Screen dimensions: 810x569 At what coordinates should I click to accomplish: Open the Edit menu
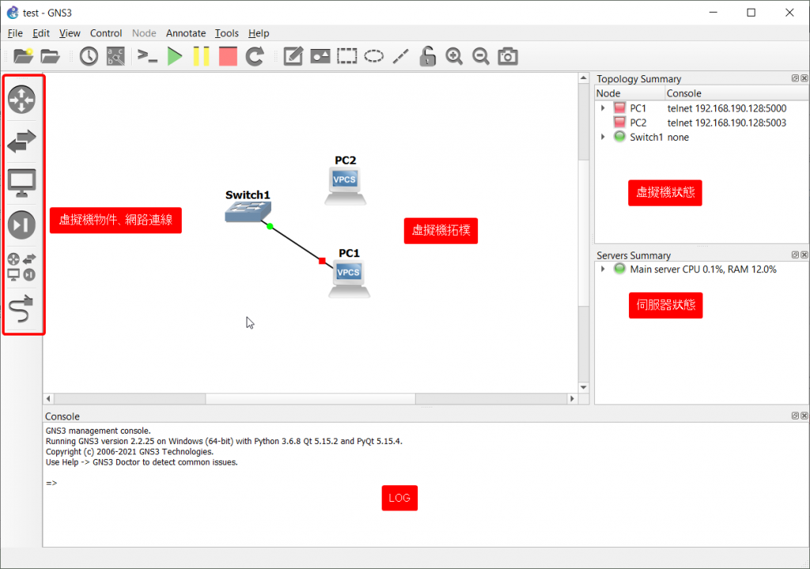41,33
